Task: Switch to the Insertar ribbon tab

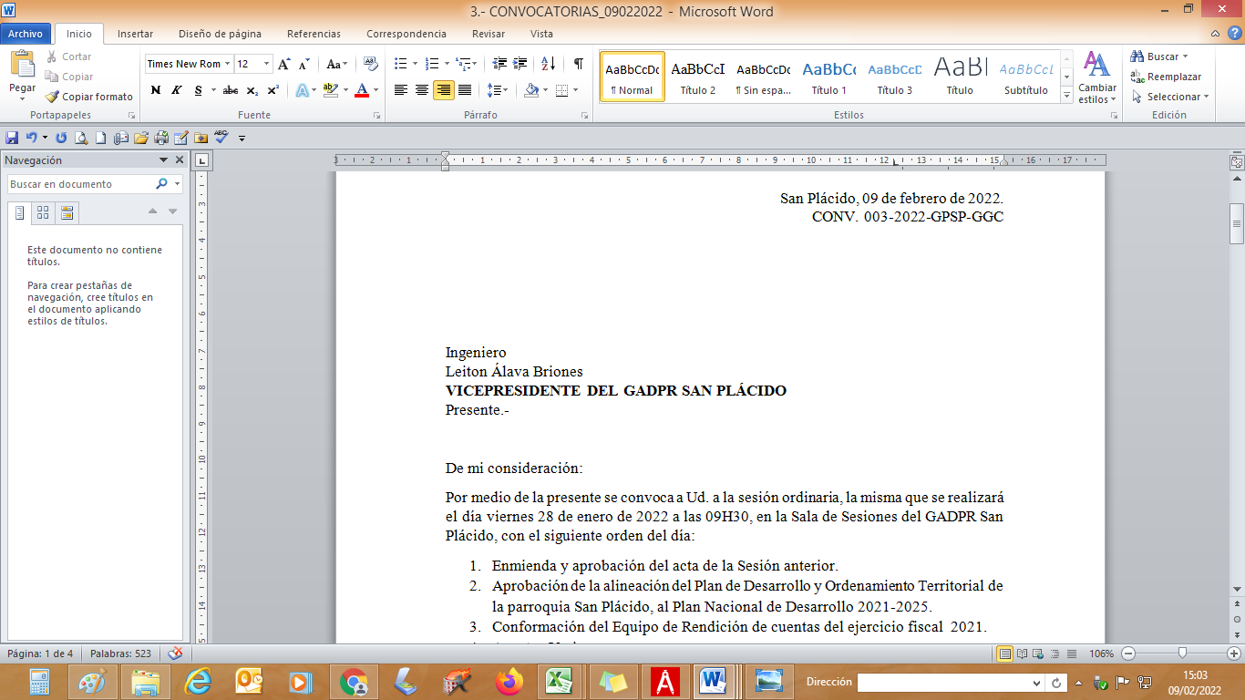Action: 135,34
